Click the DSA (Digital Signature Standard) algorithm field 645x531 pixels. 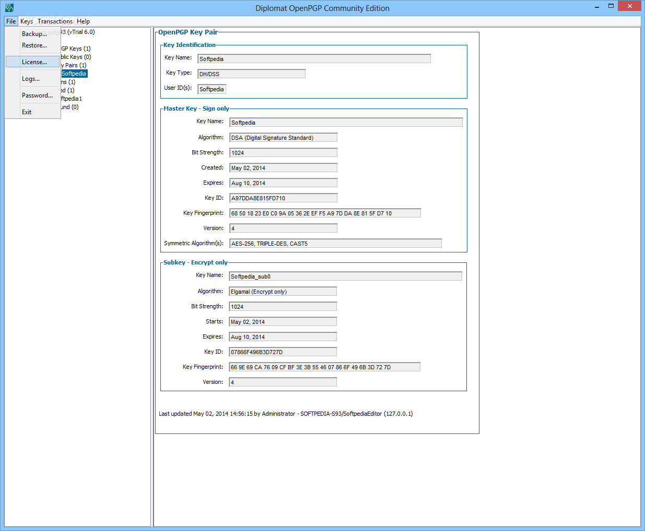coord(283,138)
